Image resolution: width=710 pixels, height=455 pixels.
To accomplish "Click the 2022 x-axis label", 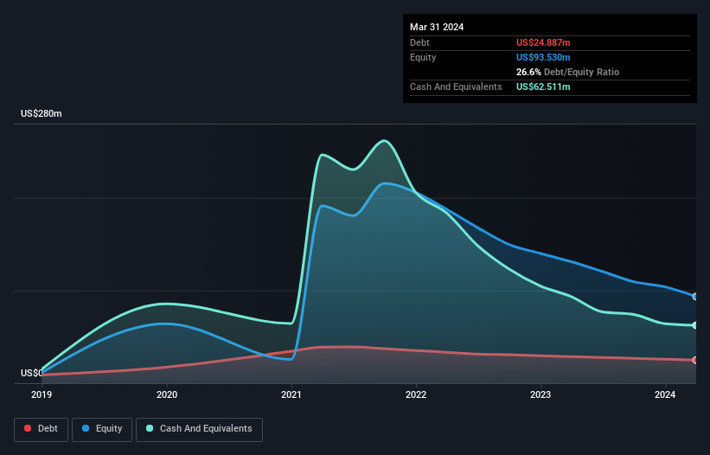I will (x=416, y=394).
